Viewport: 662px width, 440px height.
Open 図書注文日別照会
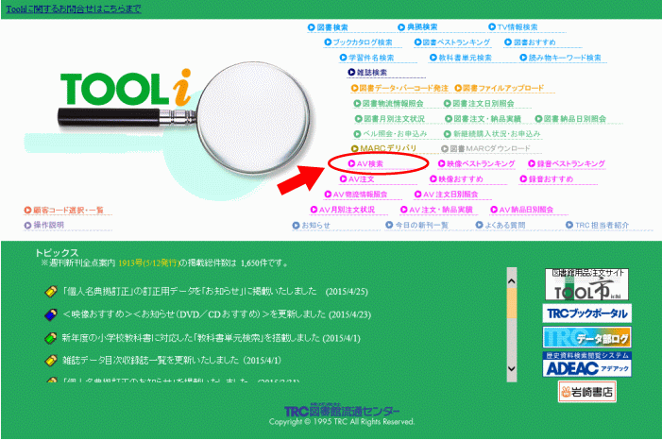click(x=484, y=104)
